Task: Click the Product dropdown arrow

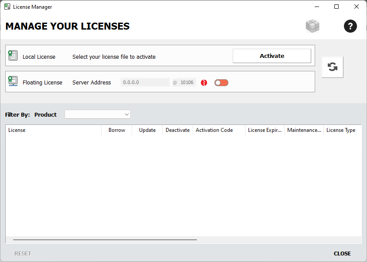Action: (x=126, y=114)
